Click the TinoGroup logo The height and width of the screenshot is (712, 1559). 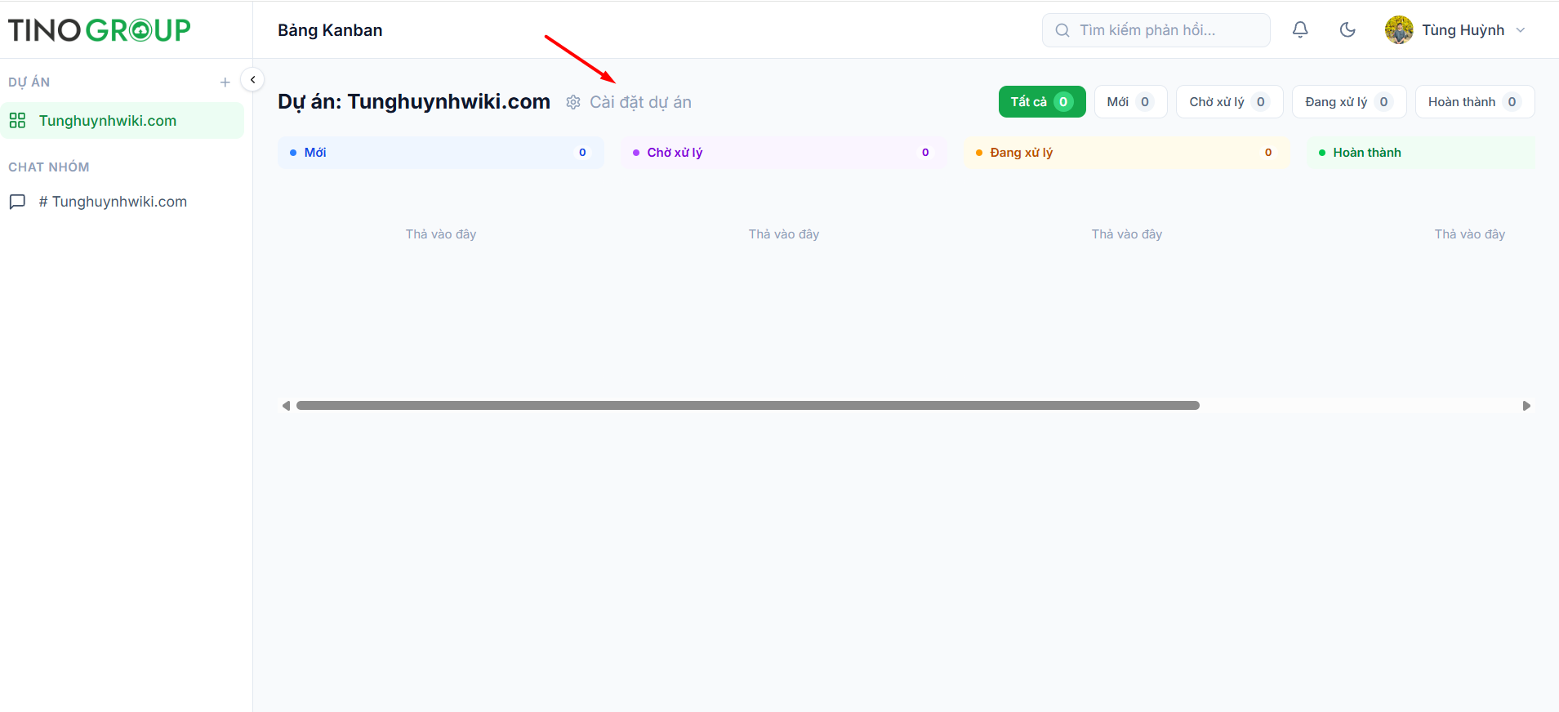[99, 30]
